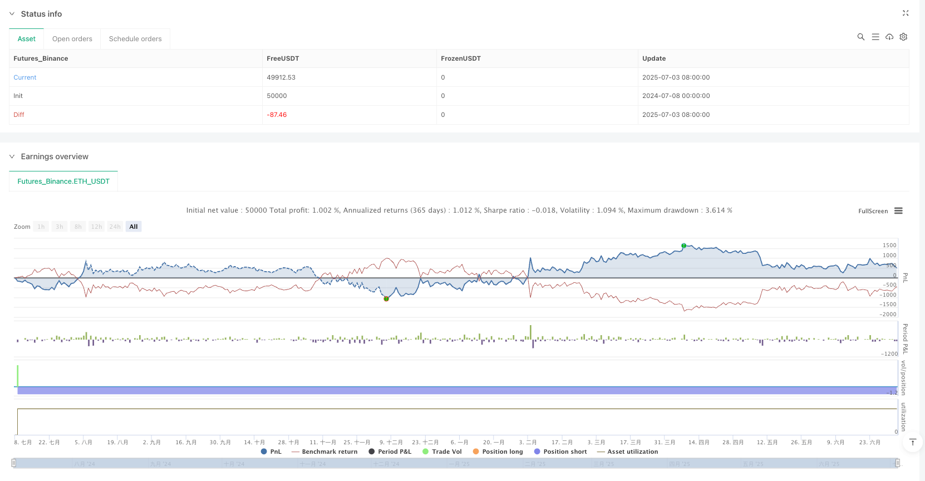Screen dimensions: 925x481
Task: Click the green peak marker on PnL chart
Action: click(x=683, y=246)
